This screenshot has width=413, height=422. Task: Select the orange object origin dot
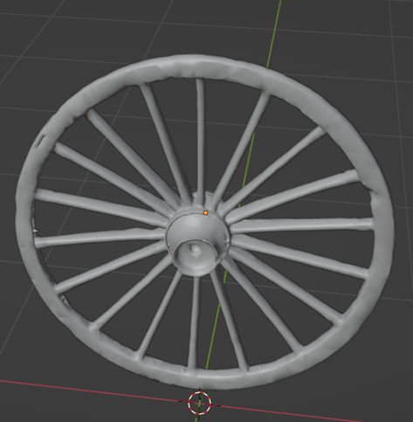pos(205,213)
